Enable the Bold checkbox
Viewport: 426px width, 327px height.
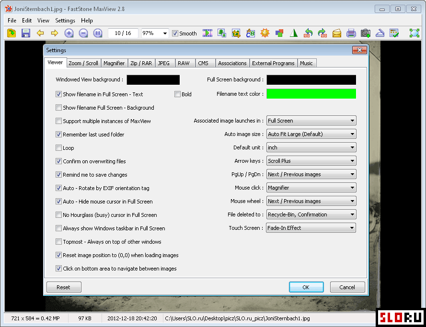[x=177, y=94]
